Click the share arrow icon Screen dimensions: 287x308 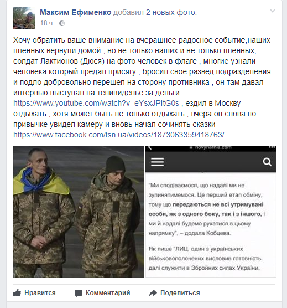[x=153, y=293]
